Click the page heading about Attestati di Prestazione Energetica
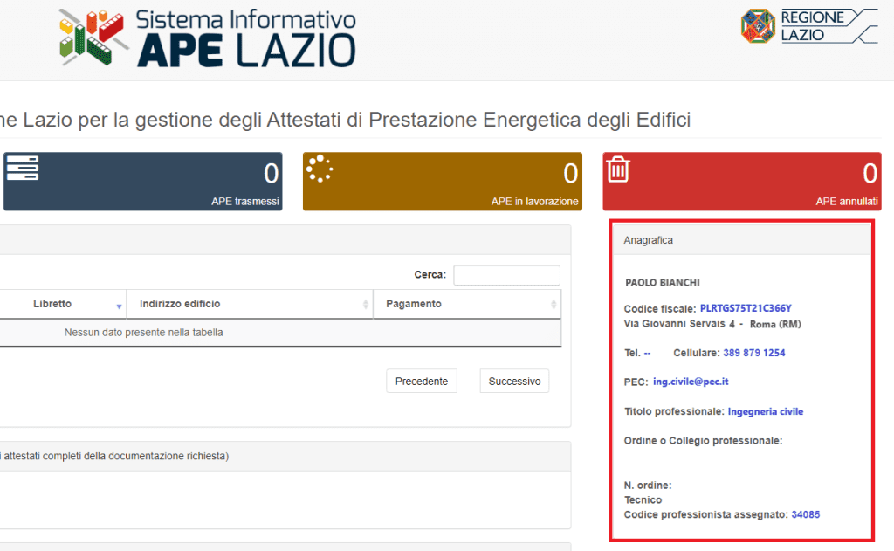The height and width of the screenshot is (551, 894). [346, 120]
